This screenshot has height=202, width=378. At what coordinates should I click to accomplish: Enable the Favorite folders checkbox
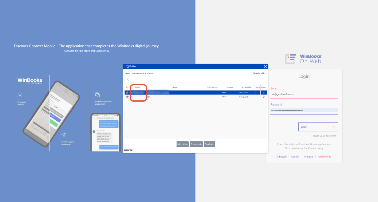point(252,73)
